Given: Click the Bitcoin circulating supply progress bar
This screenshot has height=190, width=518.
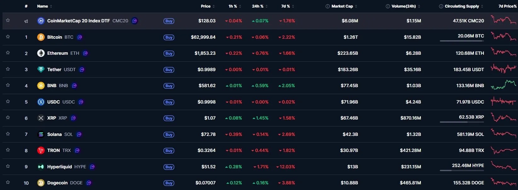Looking at the screenshot, I should click(x=462, y=41).
